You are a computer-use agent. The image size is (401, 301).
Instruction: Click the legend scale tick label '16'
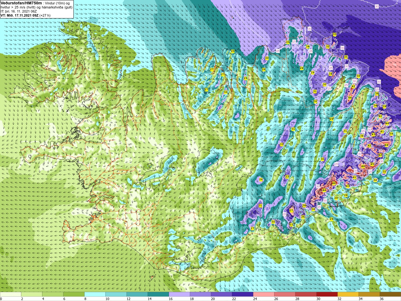pos(170,299)
